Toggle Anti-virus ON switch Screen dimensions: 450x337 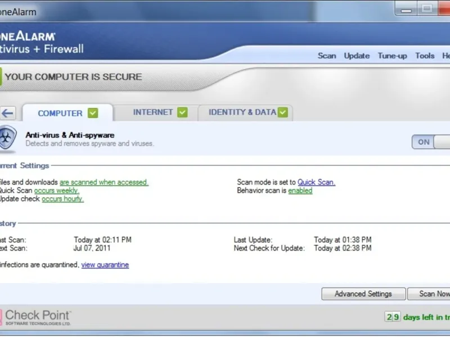(x=431, y=142)
